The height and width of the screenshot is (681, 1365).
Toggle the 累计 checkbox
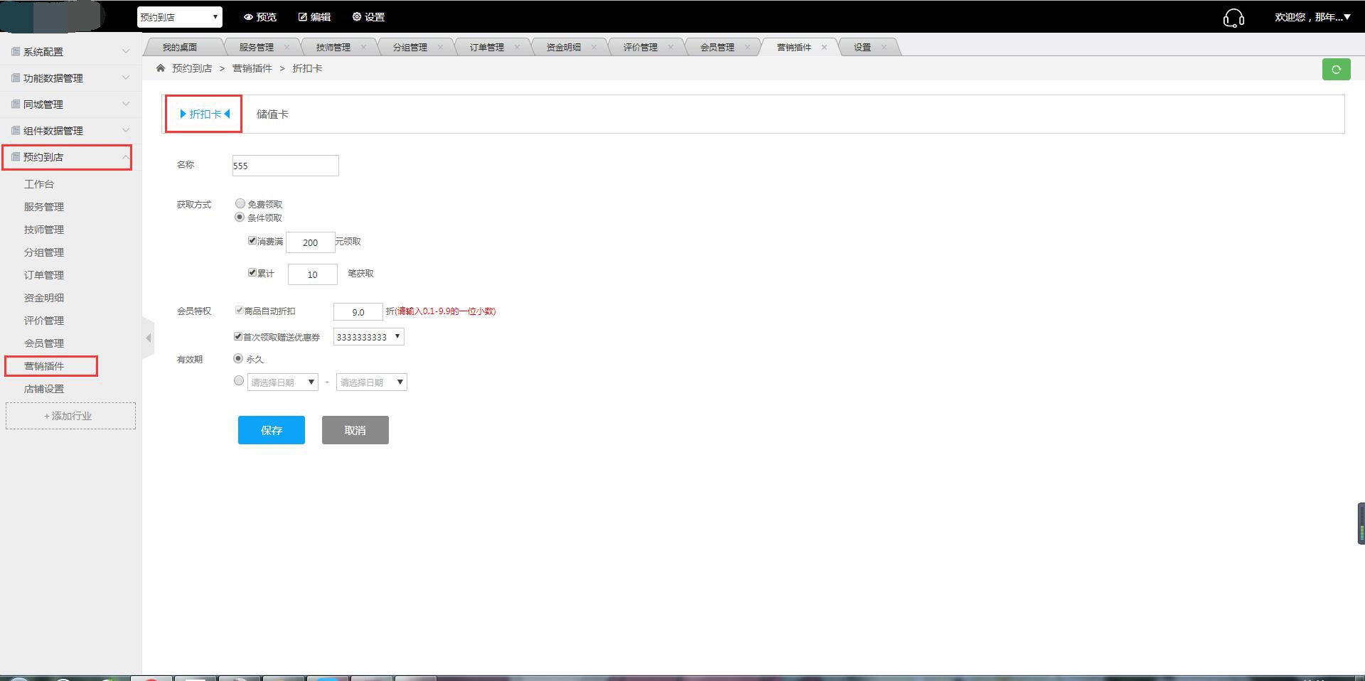(x=252, y=272)
